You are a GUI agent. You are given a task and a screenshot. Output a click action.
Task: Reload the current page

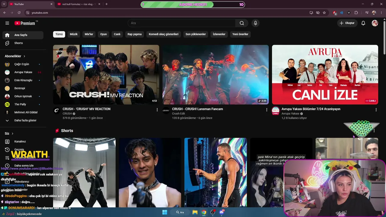(x=19, y=13)
